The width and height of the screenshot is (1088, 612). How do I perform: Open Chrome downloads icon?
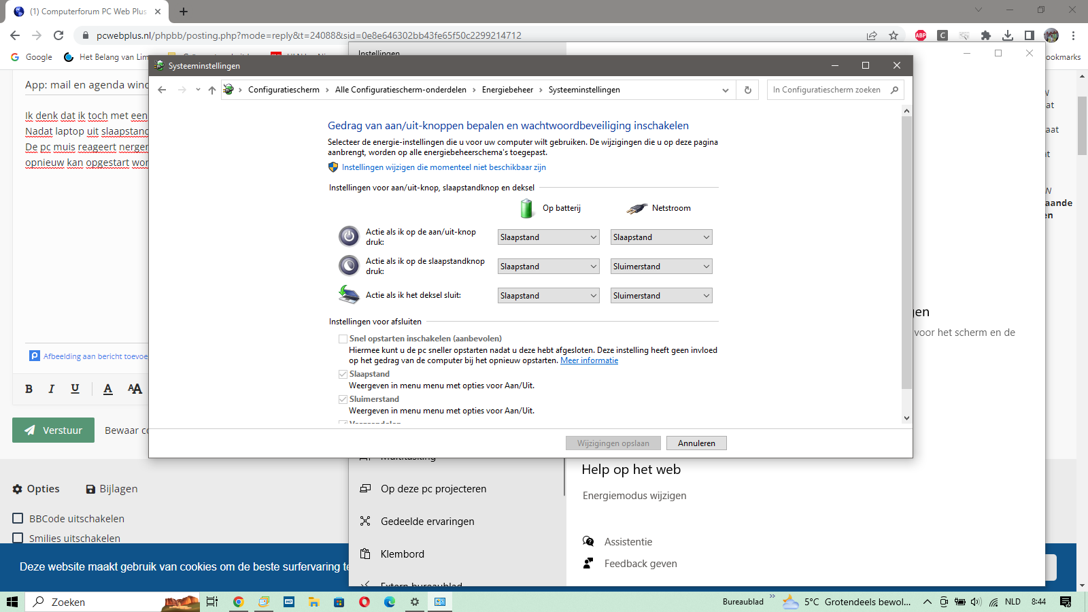1008,35
